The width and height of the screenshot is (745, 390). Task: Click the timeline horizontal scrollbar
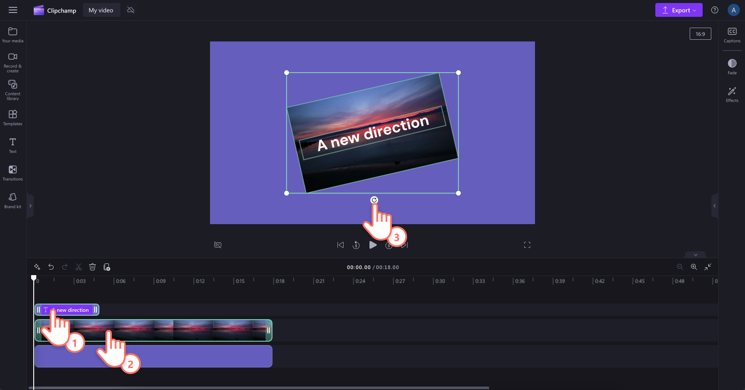click(259, 388)
